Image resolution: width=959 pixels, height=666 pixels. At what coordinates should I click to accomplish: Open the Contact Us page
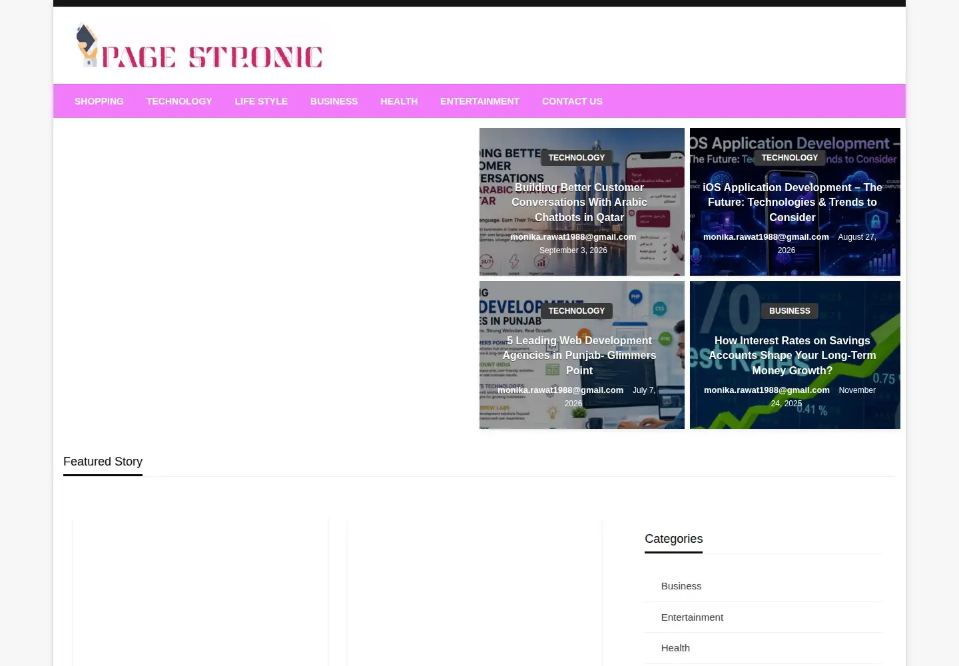[572, 101]
